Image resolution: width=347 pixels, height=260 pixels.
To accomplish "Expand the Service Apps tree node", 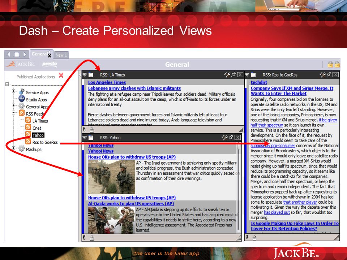I will (13, 91).
